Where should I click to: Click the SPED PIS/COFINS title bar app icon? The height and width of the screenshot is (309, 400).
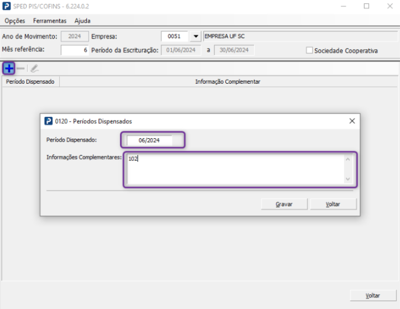pyautogui.click(x=7, y=6)
